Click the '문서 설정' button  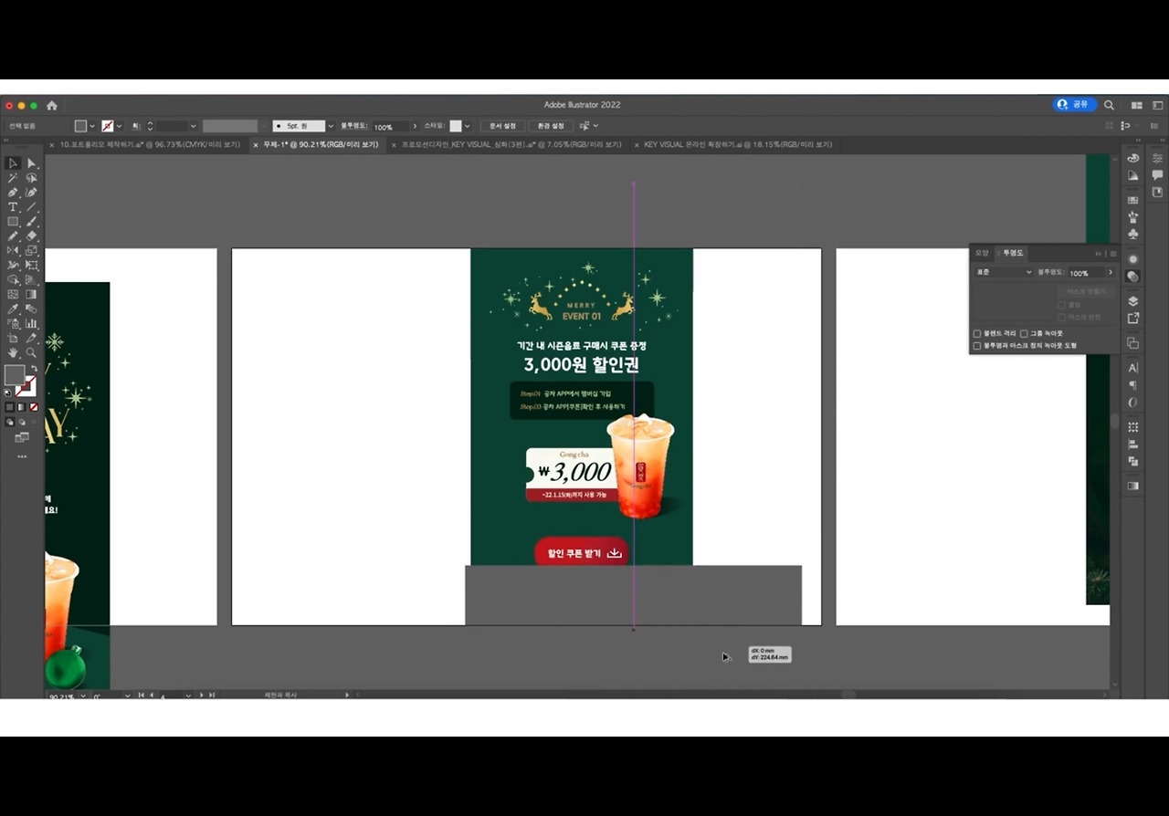coord(502,126)
